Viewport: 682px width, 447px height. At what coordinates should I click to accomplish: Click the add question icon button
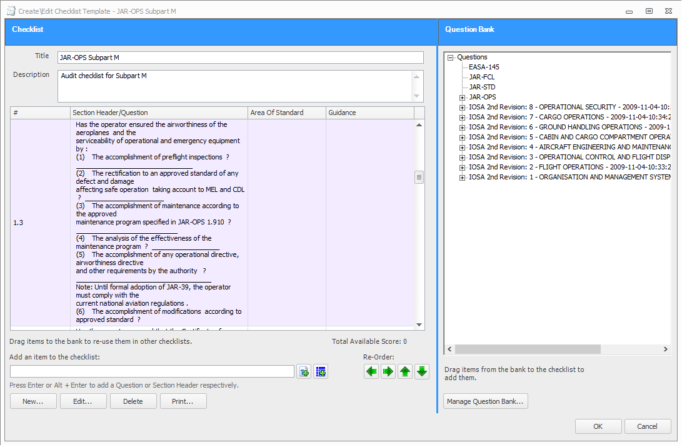304,372
